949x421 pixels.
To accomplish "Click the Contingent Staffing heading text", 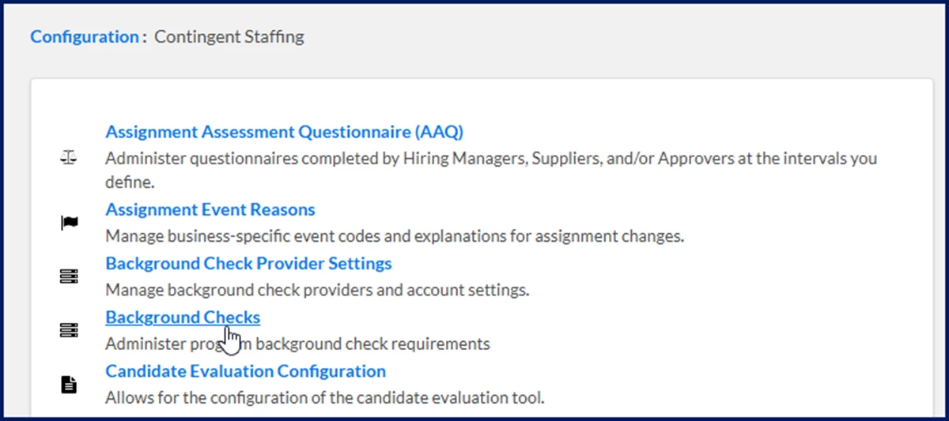I will point(229,36).
